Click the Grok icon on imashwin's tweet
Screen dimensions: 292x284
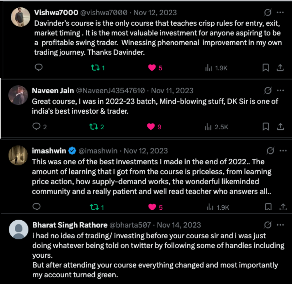270,151
